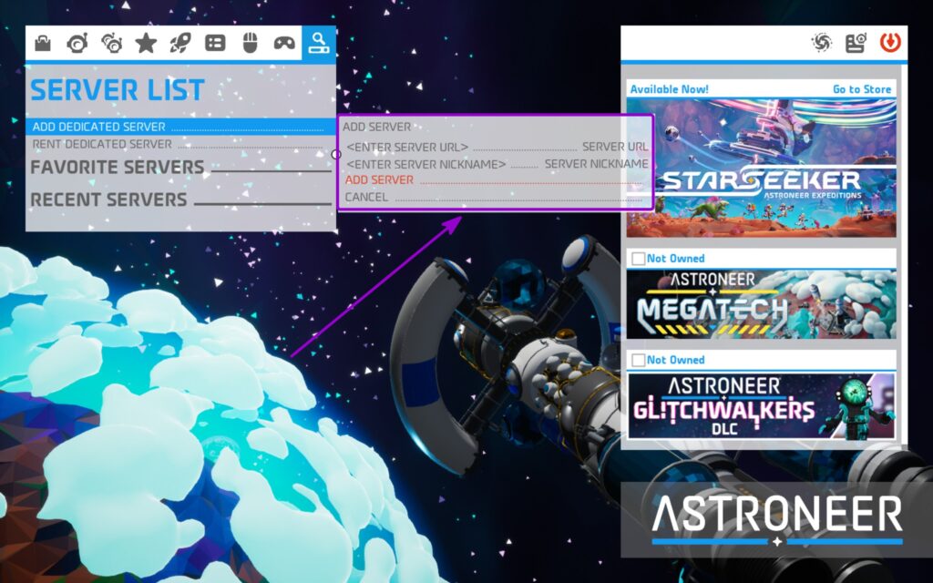Select the single astronaut helmet icon
This screenshot has width=933, height=583.
pos(77,43)
